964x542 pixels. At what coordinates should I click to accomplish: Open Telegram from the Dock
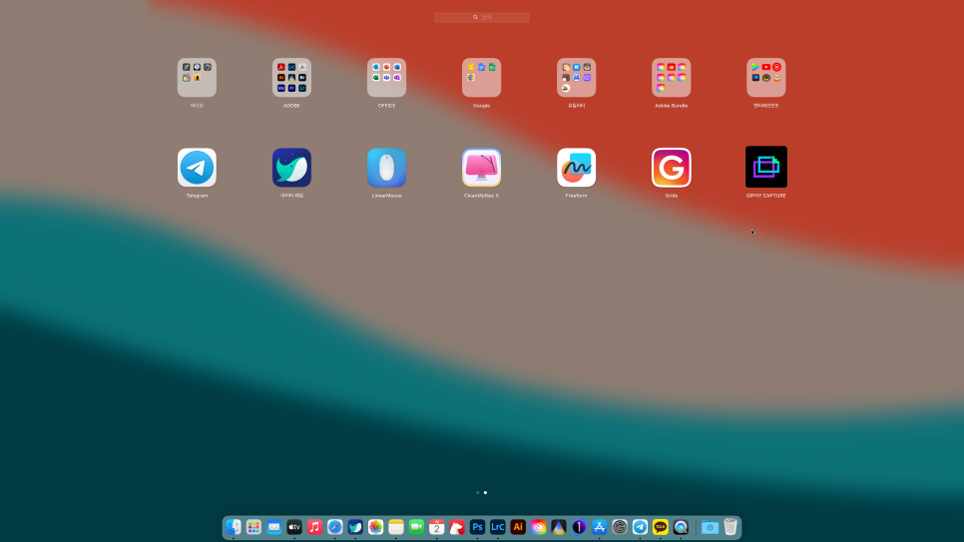tap(640, 527)
